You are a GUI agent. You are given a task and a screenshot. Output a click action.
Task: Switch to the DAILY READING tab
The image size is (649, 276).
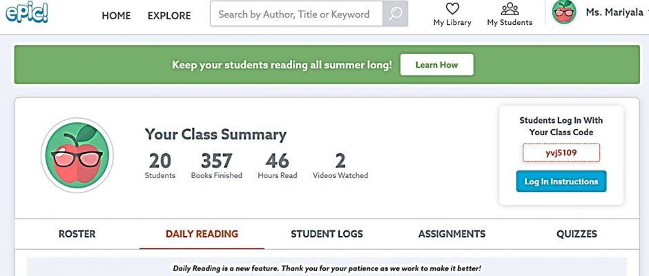click(x=202, y=234)
